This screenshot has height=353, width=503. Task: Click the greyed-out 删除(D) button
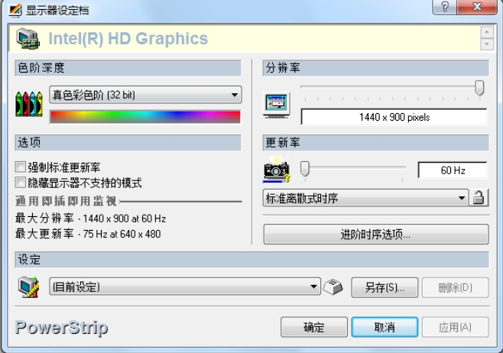455,287
